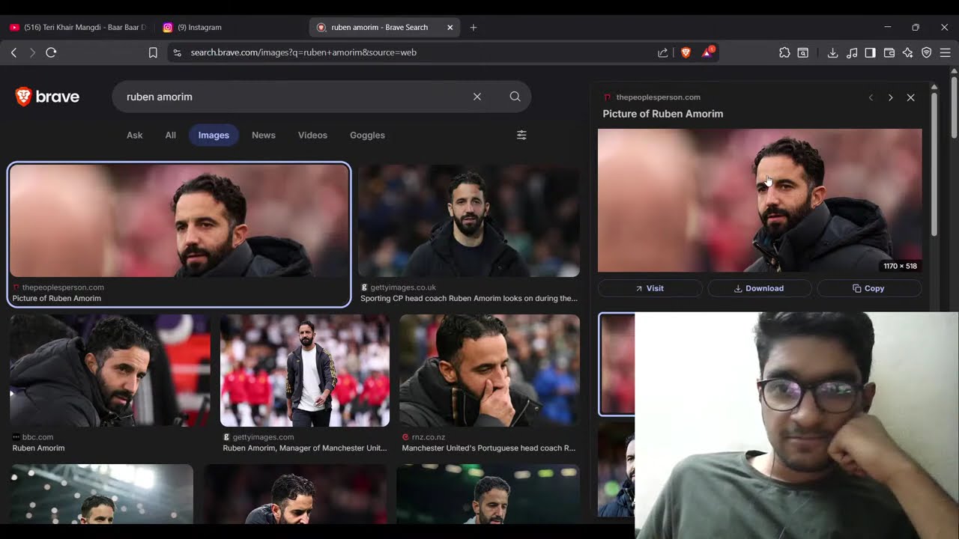
Task: Share this page using the share icon
Action: coord(663,52)
